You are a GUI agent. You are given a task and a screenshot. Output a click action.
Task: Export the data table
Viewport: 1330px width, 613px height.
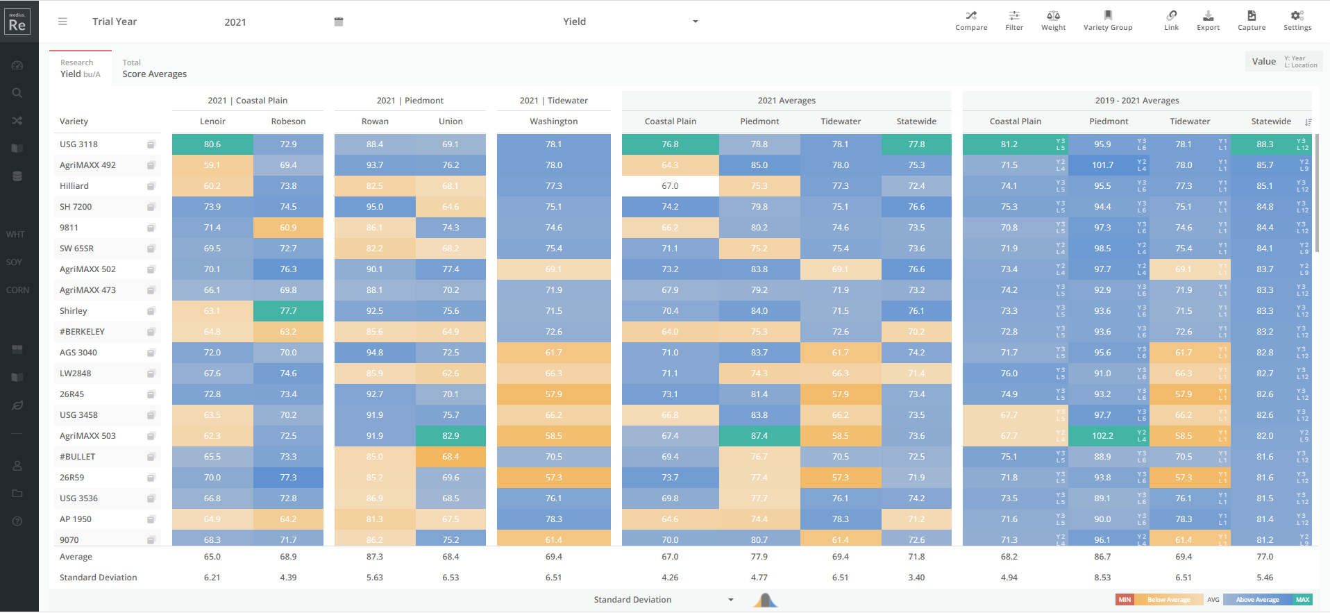pos(1208,21)
